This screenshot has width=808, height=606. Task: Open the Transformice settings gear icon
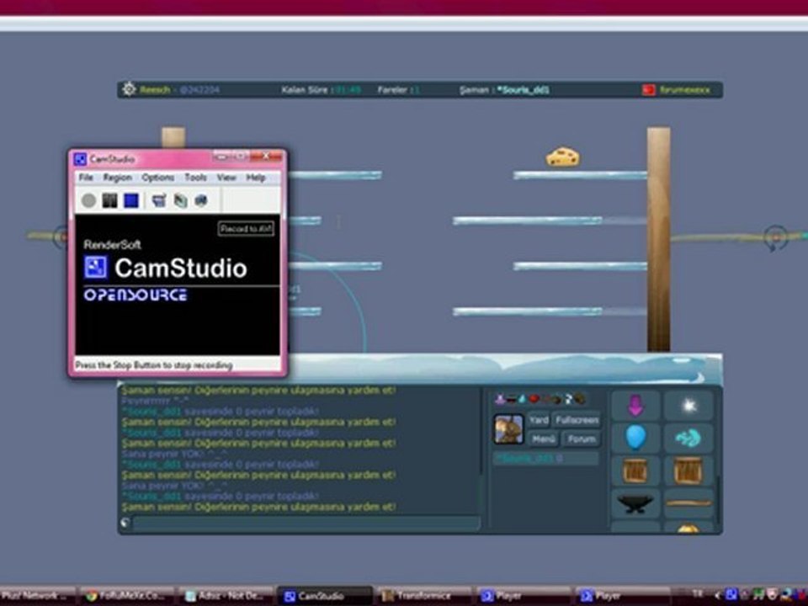(128, 90)
